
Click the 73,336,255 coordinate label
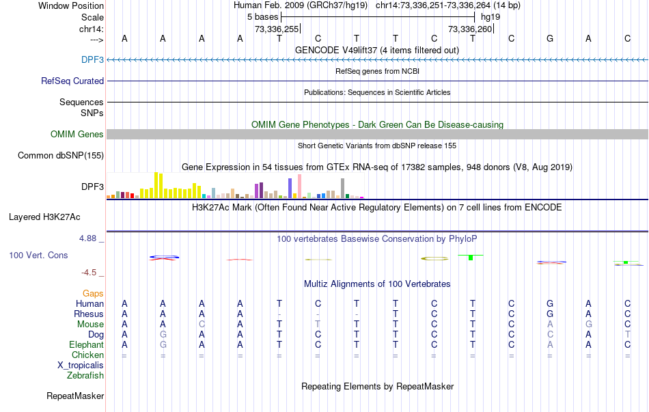(277, 29)
